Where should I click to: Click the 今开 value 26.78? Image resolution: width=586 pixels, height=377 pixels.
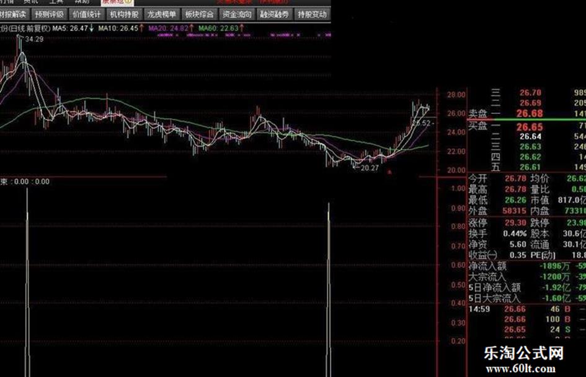pyautogui.click(x=515, y=179)
